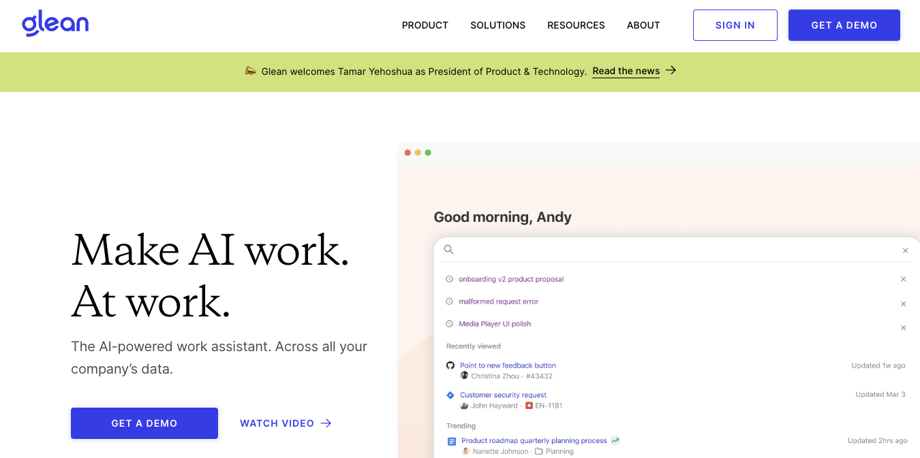Click the GitHub icon beside Point to new feedback

(x=450, y=365)
